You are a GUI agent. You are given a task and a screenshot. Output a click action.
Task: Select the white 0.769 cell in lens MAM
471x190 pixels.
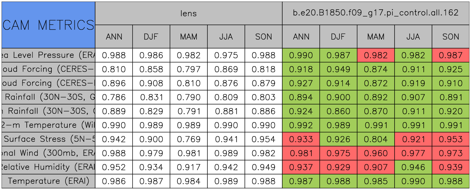[x=188, y=139]
